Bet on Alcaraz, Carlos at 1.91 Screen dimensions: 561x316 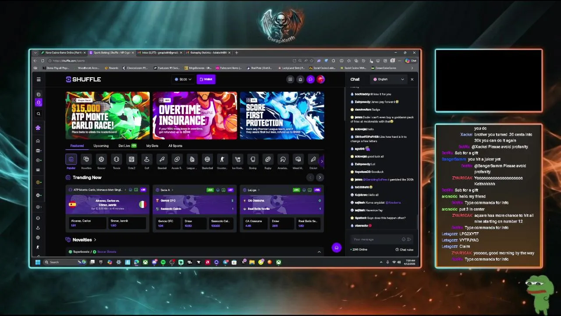pyautogui.click(x=87, y=223)
